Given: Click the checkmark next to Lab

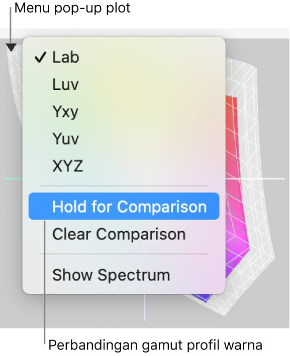Looking at the screenshot, I should 40,57.
